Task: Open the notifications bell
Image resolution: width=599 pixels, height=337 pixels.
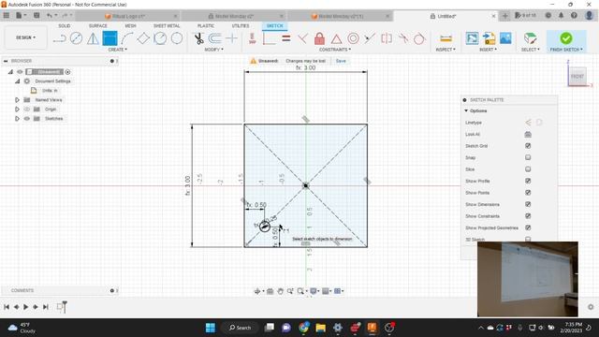Action: coord(561,16)
